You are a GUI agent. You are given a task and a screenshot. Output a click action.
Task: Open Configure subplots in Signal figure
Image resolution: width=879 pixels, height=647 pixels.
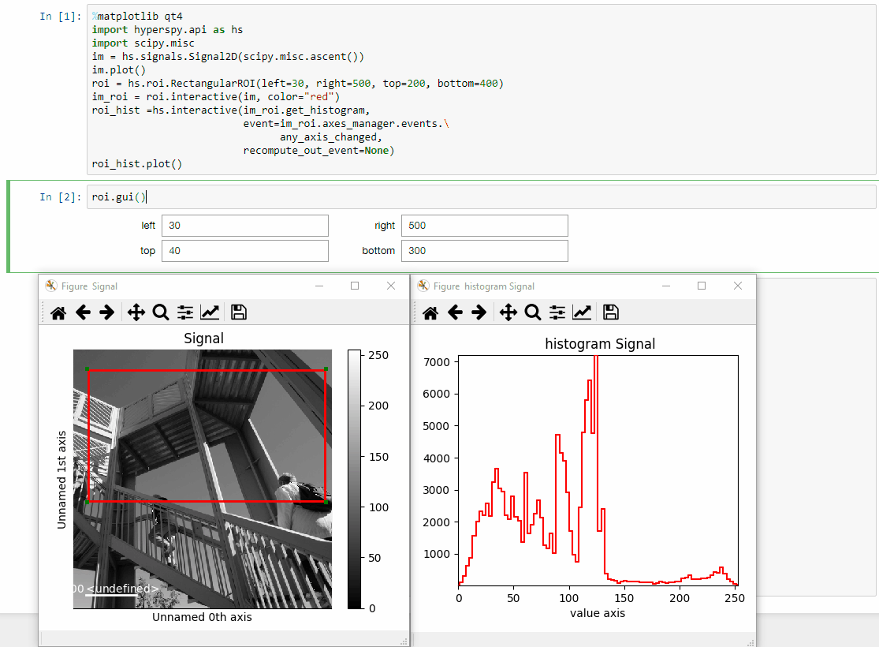[x=185, y=312]
